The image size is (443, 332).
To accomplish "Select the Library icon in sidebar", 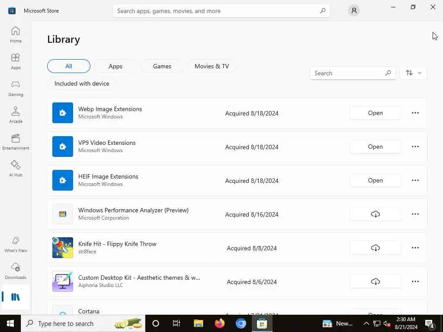I will 16,297.
